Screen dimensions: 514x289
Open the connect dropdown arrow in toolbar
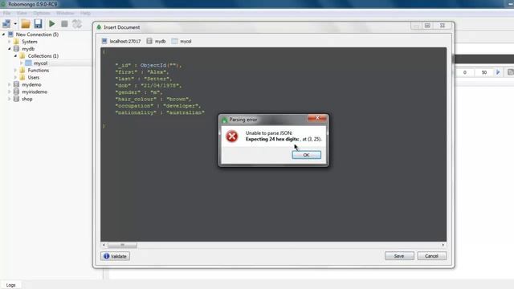click(x=15, y=24)
